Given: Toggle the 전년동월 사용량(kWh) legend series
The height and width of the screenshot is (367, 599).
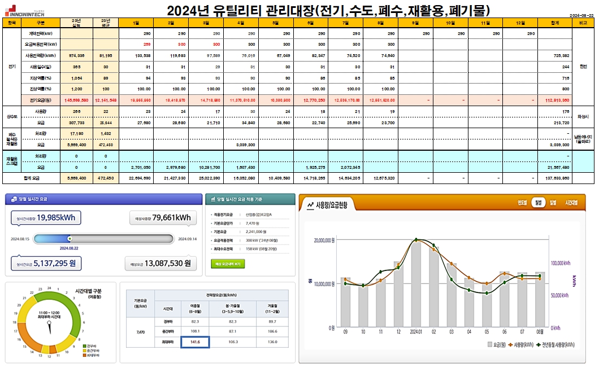Looking at the screenshot, I should [x=558, y=344].
